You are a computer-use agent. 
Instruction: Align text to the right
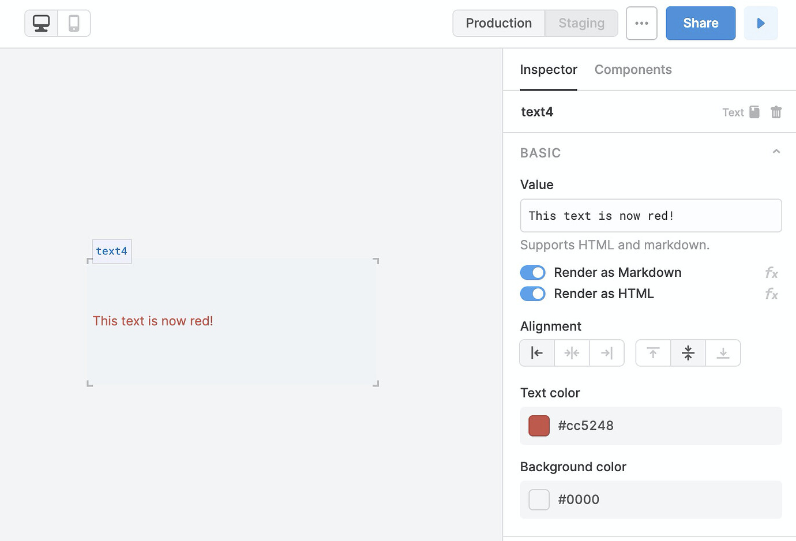tap(607, 352)
